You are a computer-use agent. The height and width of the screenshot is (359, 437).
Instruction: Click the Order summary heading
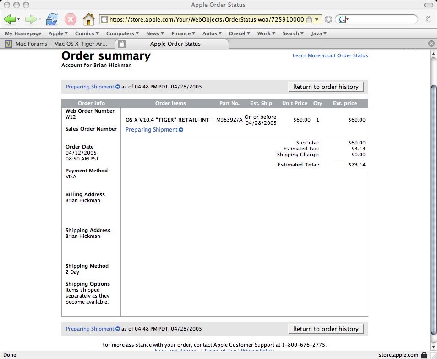106,56
